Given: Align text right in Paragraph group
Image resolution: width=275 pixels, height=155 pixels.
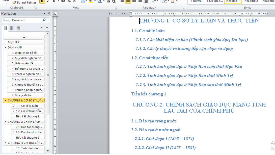Looking at the screenshot, I should 134,1.
